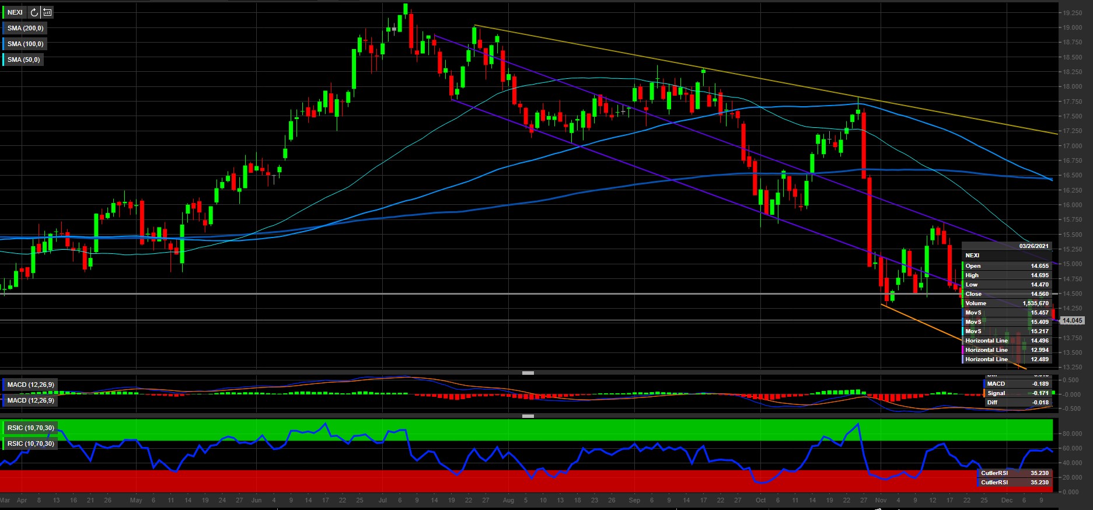Click the Diff value -0.018
This screenshot has height=510, width=1093.
1040,403
